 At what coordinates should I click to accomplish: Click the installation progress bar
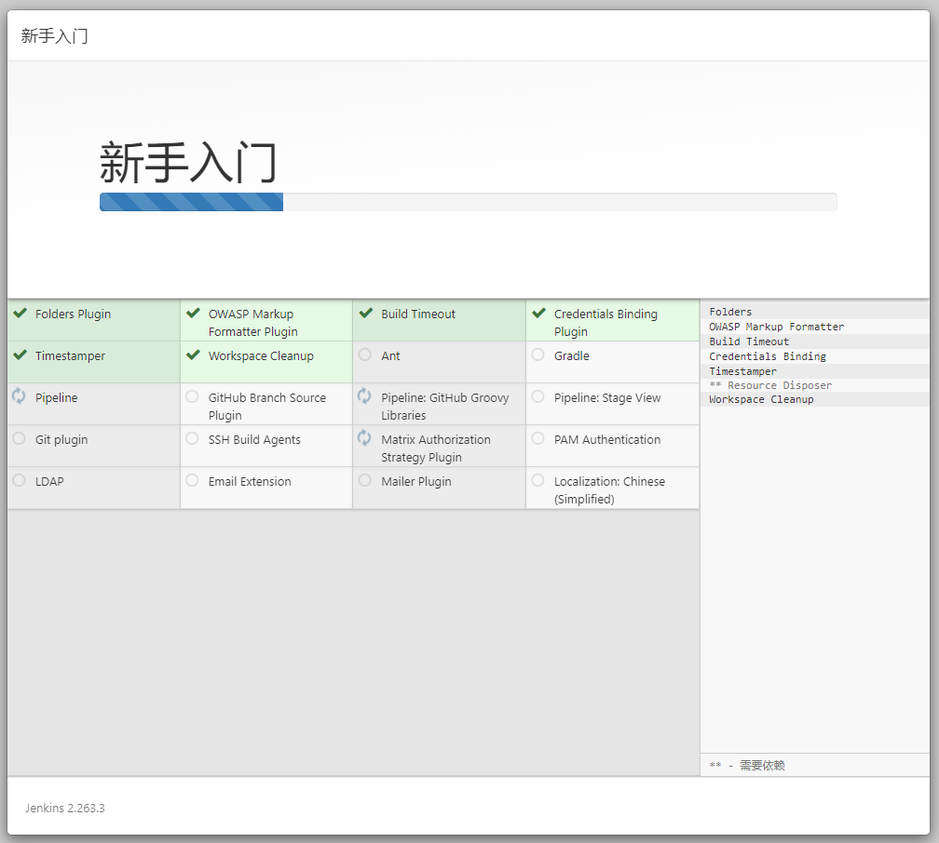469,202
